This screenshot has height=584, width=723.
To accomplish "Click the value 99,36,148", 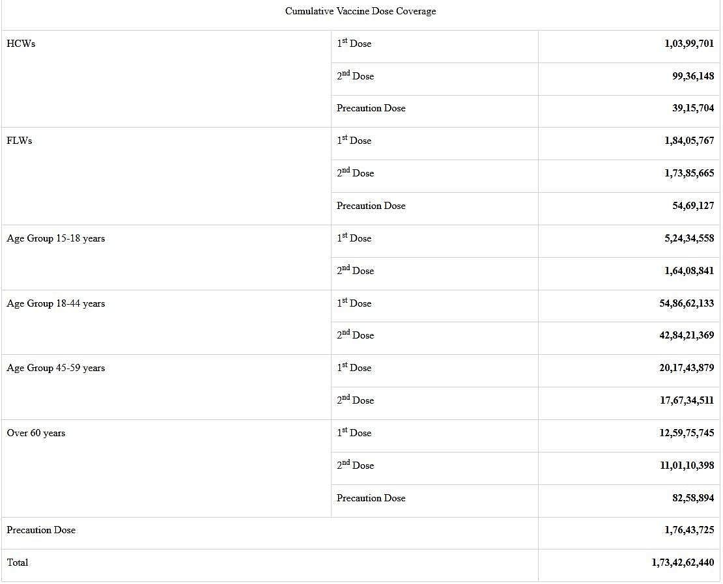I will click(x=693, y=76).
